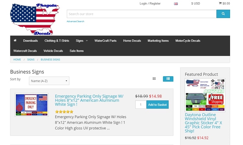The image size is (243, 145).
Task: Click the five-star rating of Emergency Parking sign
Action: click(64, 111)
